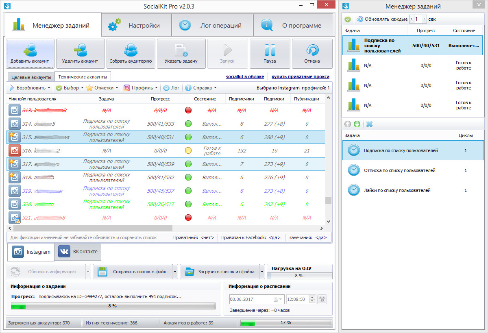This screenshot has width=488, height=333.
Task: Click Сохранить список в файл button
Action: coord(132,272)
